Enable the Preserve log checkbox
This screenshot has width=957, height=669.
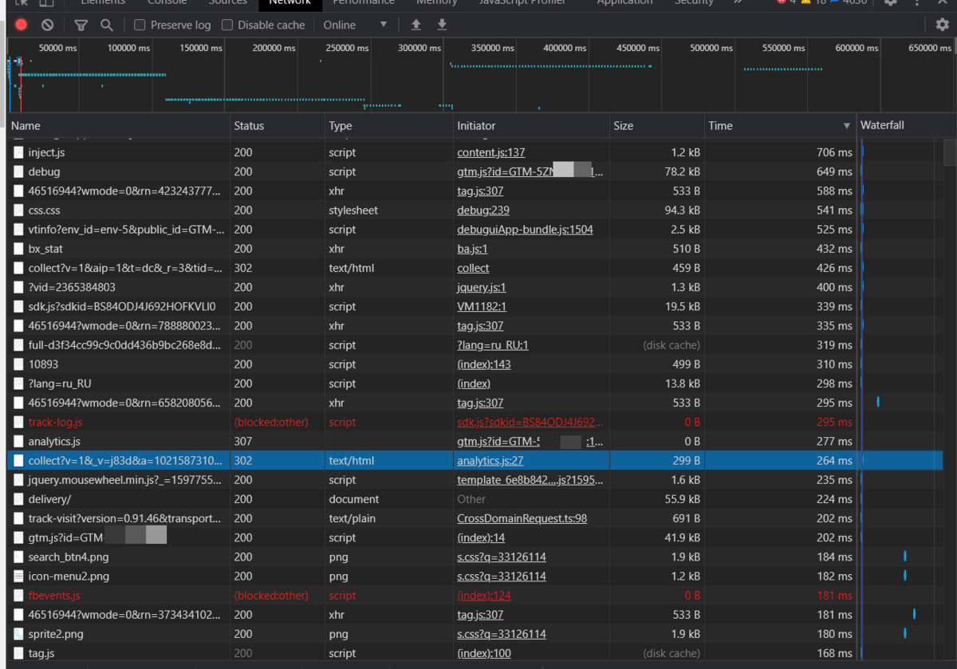[x=140, y=25]
